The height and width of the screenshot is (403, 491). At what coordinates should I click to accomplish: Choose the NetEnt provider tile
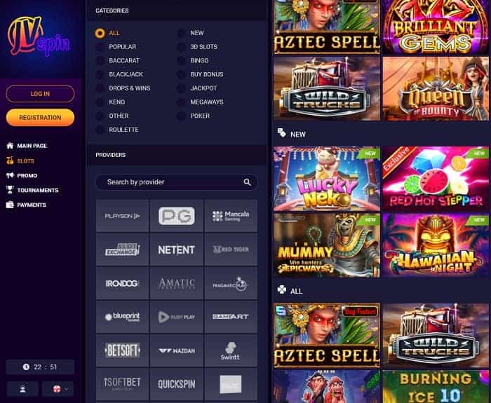[177, 250]
